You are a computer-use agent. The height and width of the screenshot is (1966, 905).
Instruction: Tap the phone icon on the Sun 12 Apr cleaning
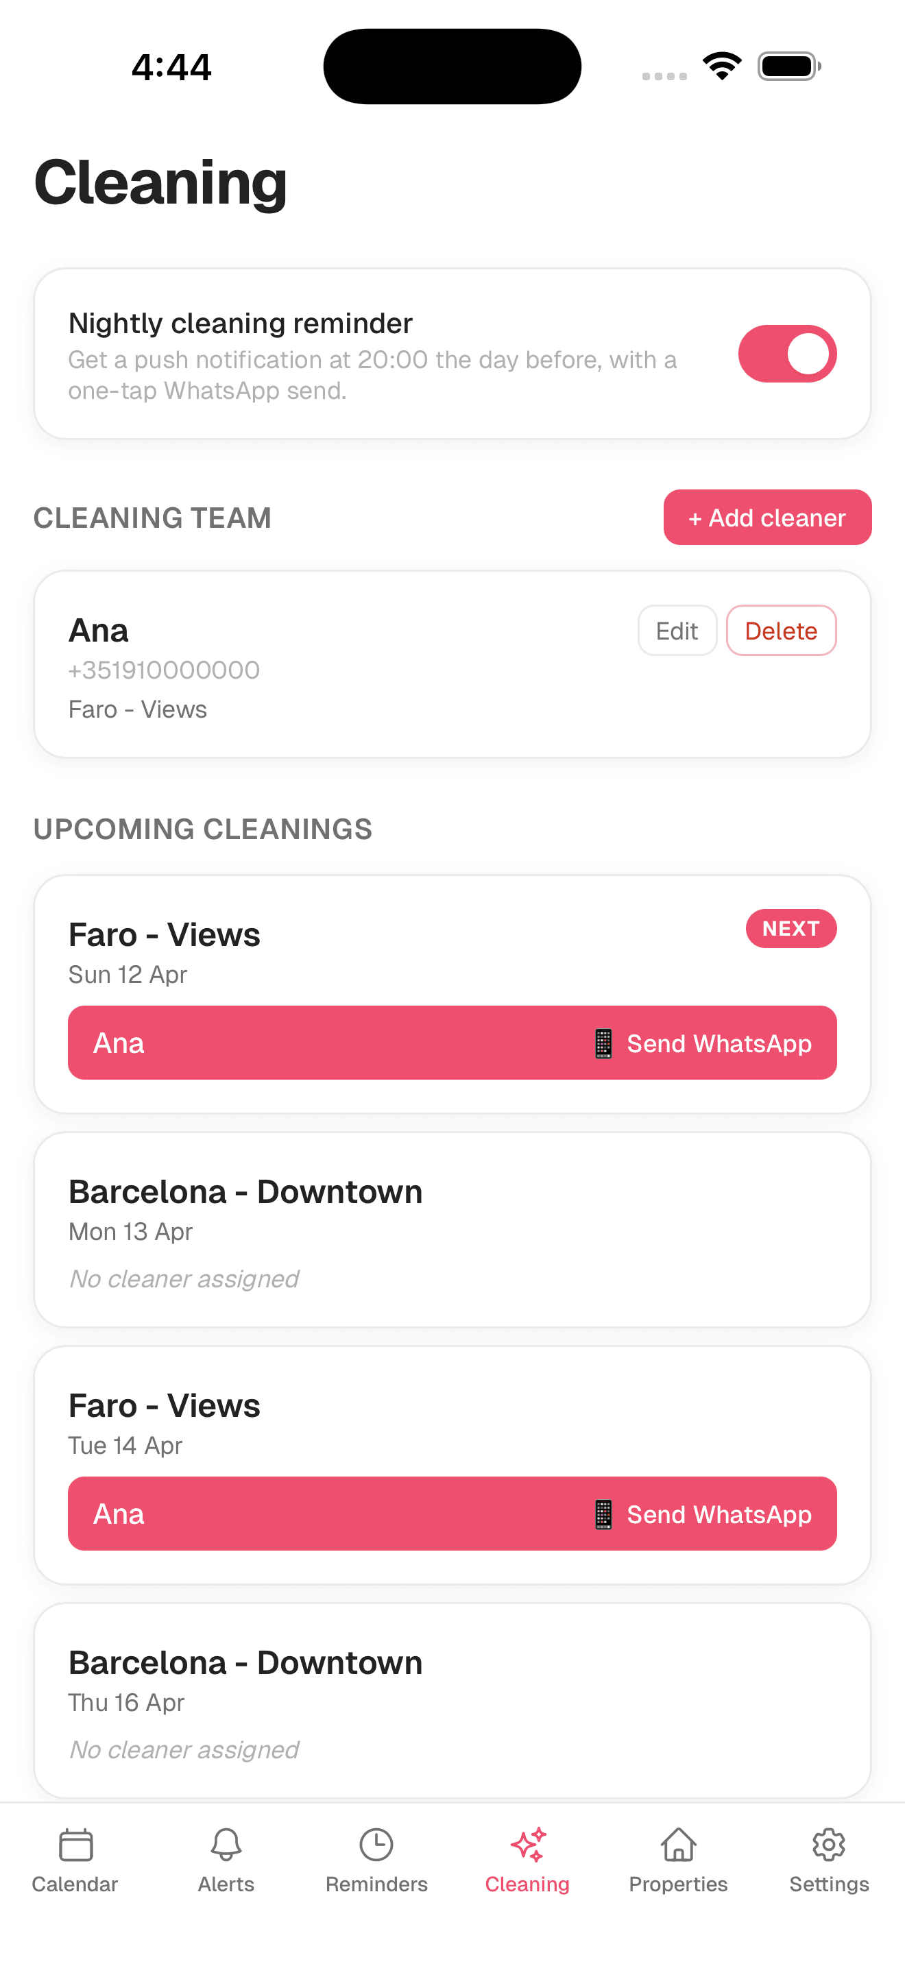(603, 1043)
